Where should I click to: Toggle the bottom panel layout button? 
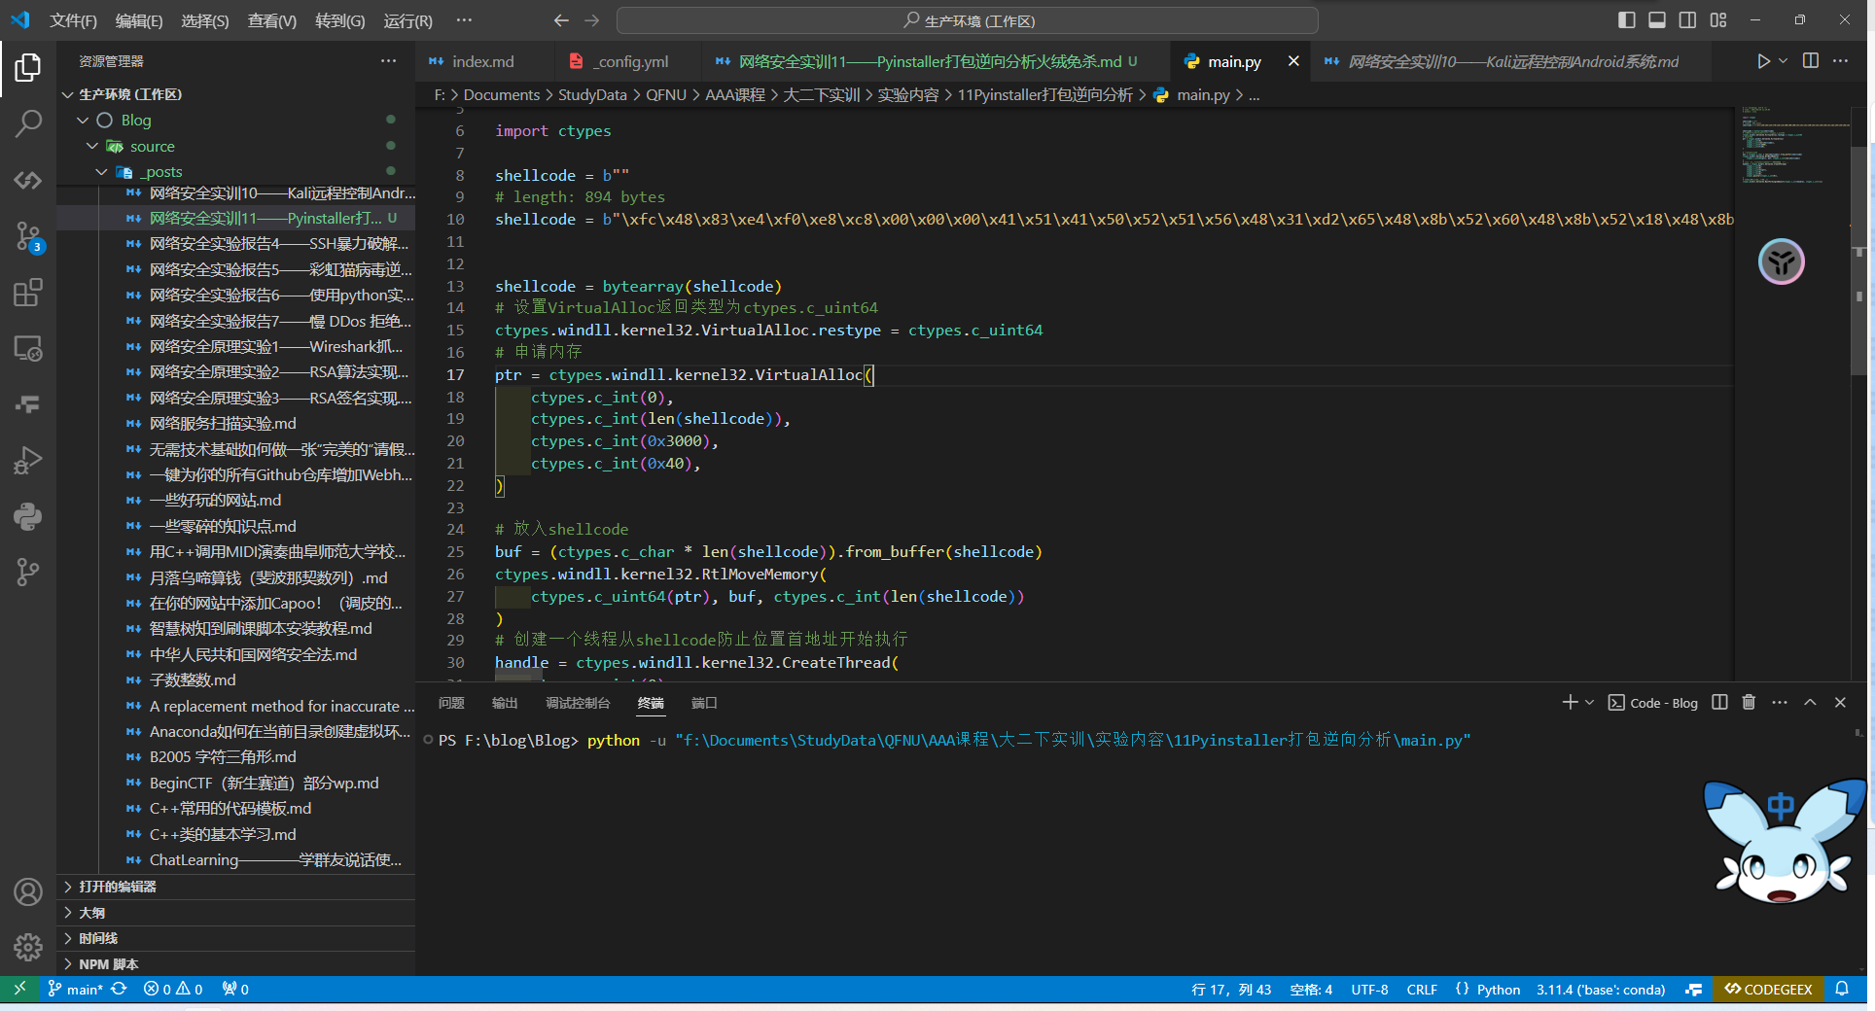click(x=1657, y=20)
